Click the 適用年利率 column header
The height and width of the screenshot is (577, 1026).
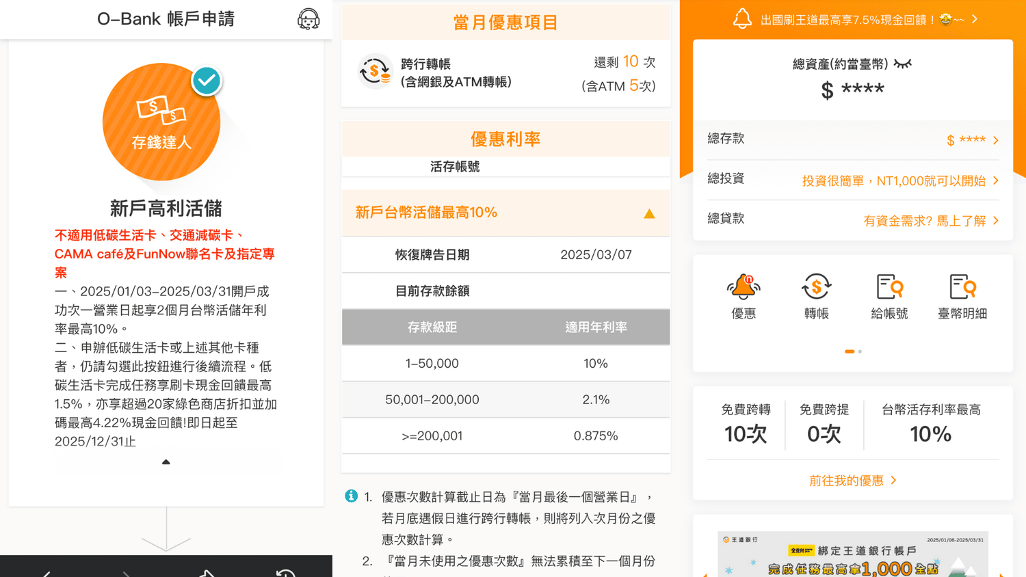[x=596, y=327]
